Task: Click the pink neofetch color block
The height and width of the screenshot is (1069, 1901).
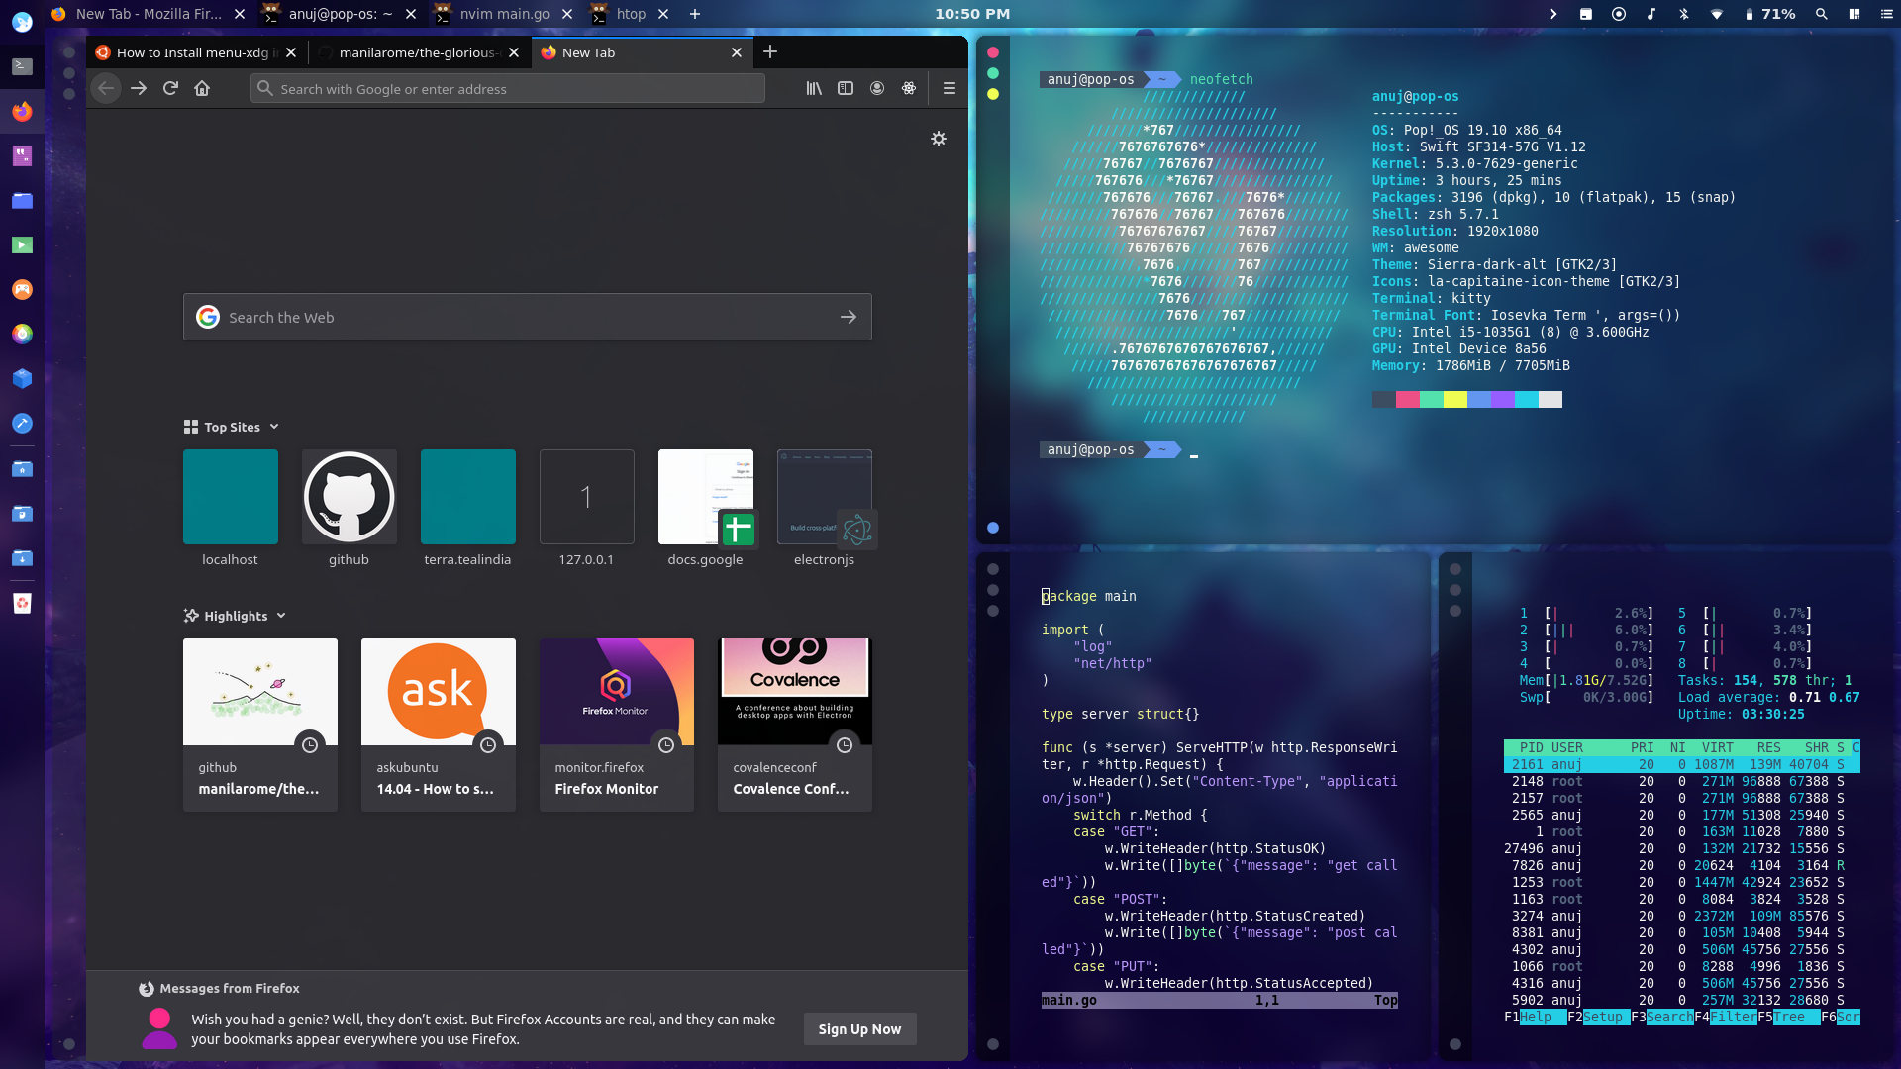Action: tap(1408, 399)
